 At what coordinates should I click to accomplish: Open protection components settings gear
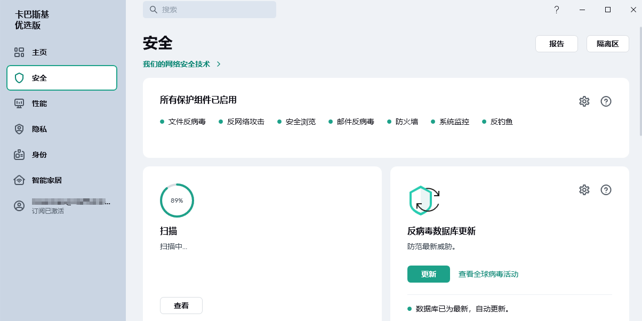pos(584,101)
